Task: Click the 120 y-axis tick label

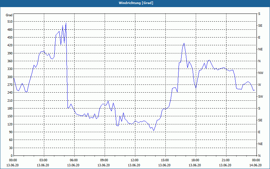Action: (x=10, y=124)
